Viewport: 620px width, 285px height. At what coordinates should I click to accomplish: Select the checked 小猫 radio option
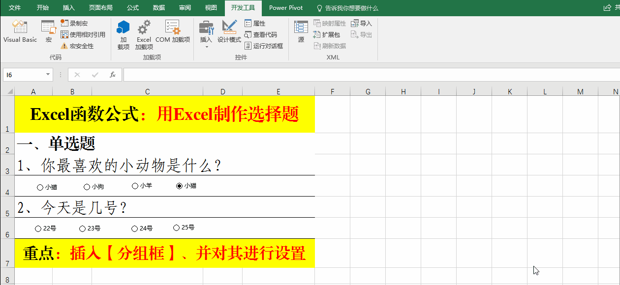[x=186, y=186]
